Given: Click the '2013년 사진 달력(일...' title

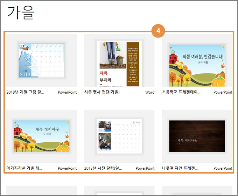Looking at the screenshot, I should (x=103, y=168).
